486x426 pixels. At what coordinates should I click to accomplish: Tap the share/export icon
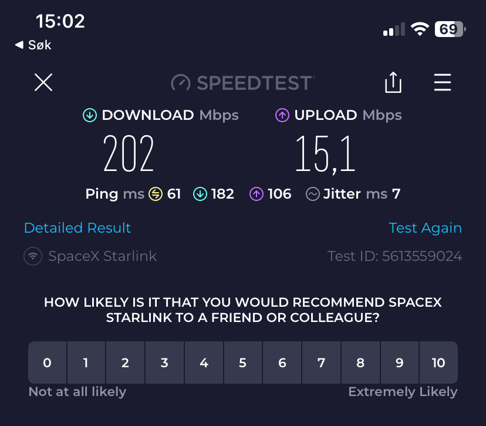pos(393,82)
